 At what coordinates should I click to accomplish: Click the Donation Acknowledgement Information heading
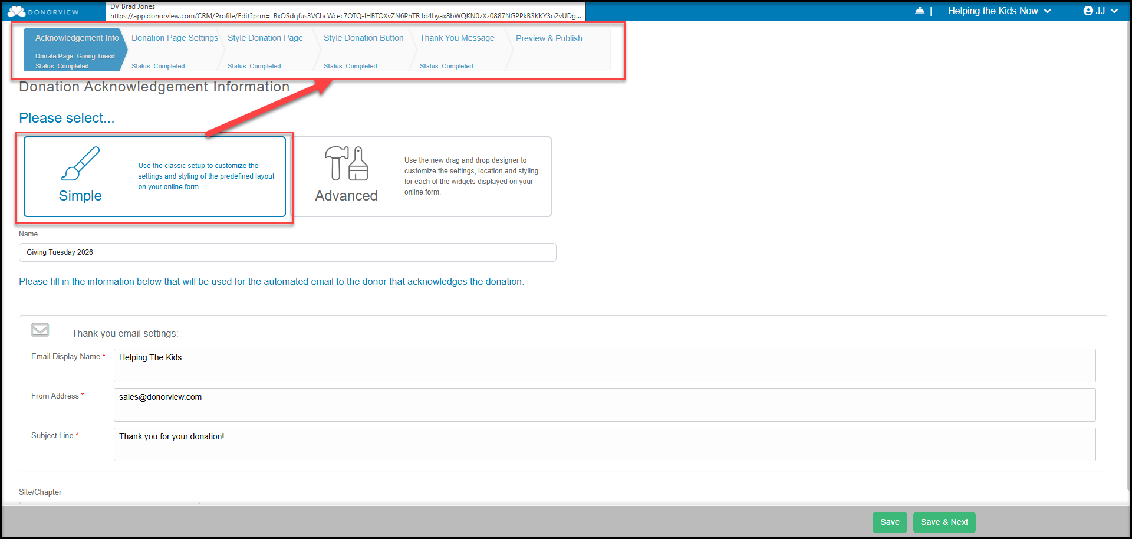[x=154, y=87]
